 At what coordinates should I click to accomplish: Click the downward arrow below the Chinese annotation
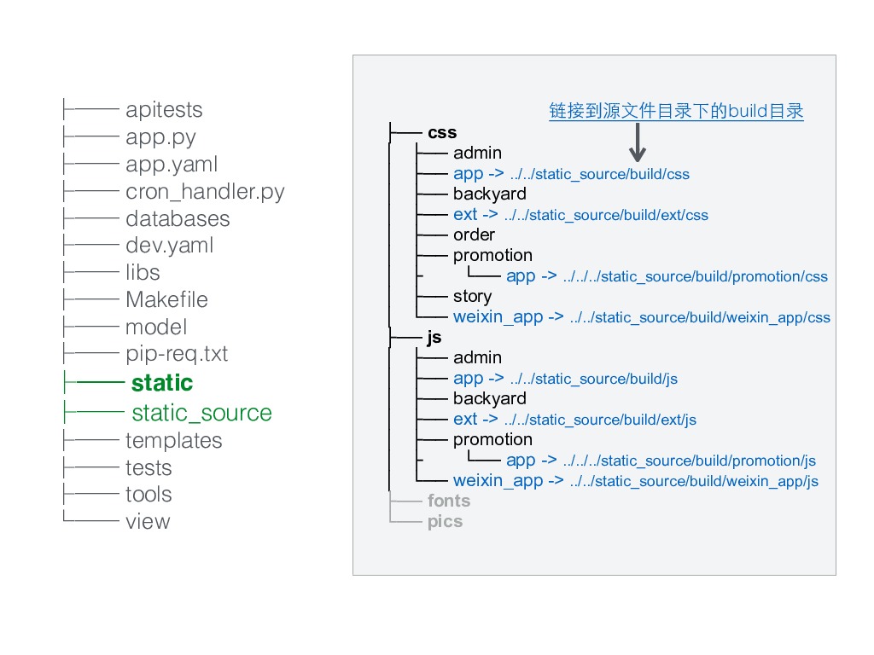(x=637, y=142)
